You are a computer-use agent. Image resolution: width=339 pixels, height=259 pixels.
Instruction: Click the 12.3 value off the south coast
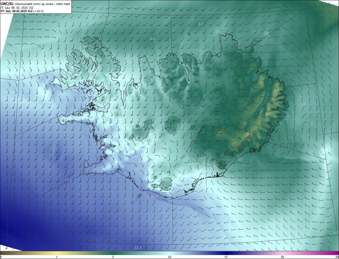[154, 196]
